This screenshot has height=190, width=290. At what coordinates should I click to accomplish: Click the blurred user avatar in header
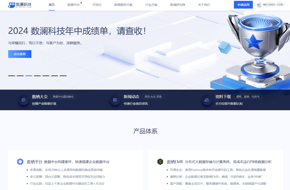pyautogui.click(x=259, y=5)
